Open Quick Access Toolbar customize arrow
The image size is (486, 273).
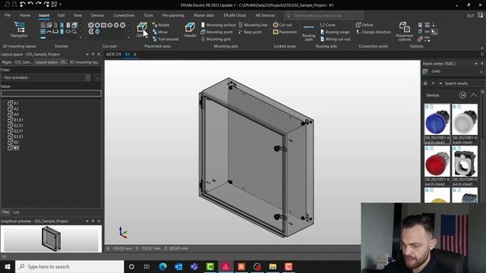[61, 5]
